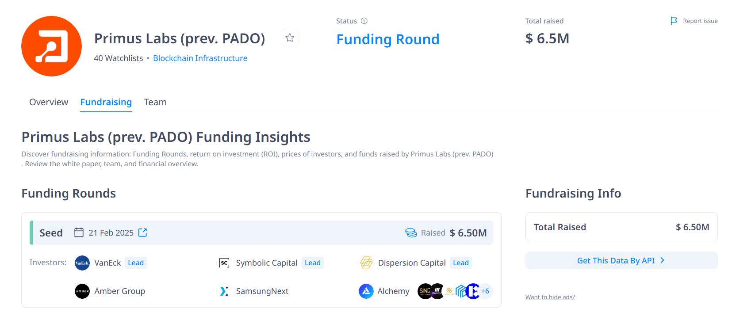
Task: Click the Funding Round status link
Action: pyautogui.click(x=388, y=39)
